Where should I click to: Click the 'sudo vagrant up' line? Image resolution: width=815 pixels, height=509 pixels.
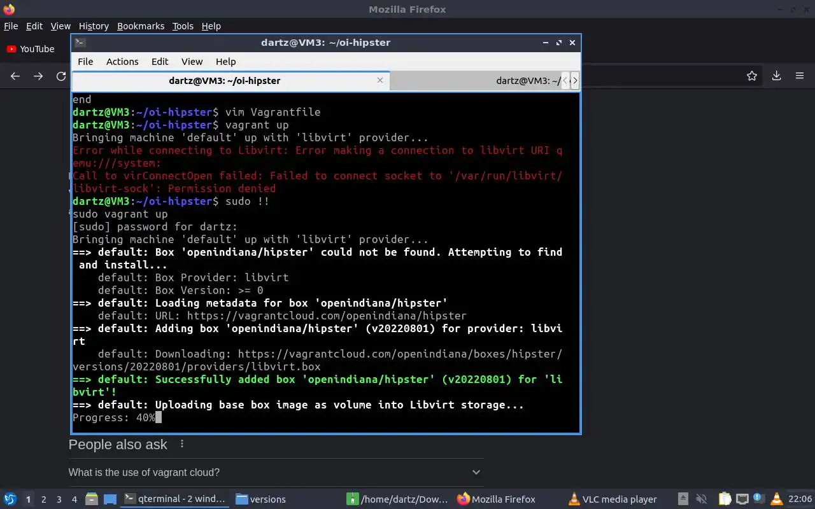[120, 214]
